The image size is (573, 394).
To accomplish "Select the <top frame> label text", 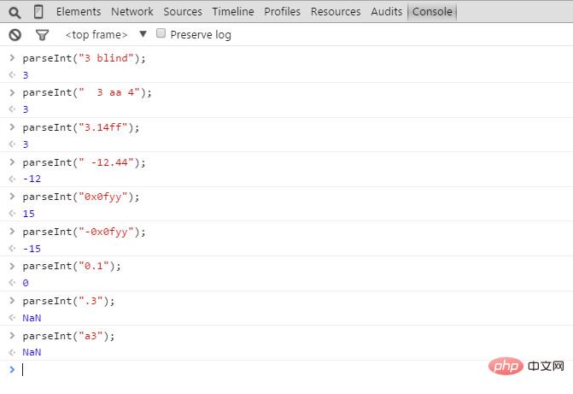I will 96,35.
